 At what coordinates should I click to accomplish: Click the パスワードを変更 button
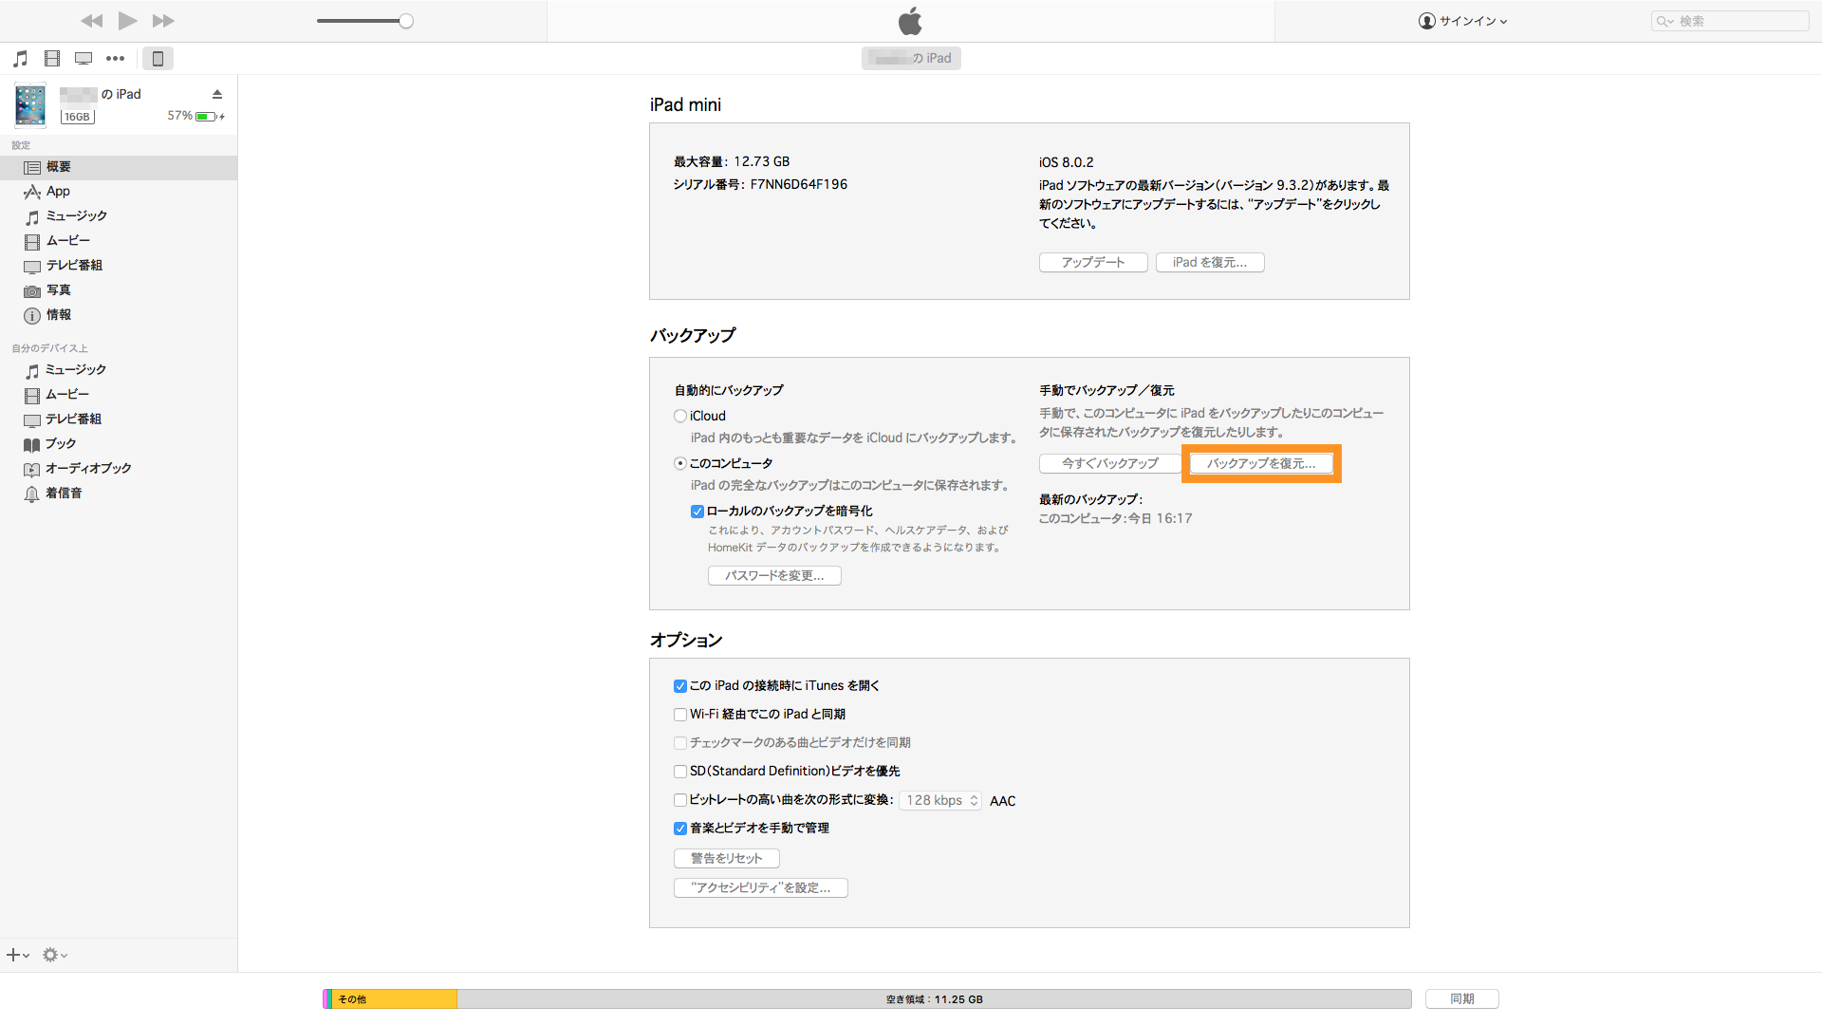(774, 576)
